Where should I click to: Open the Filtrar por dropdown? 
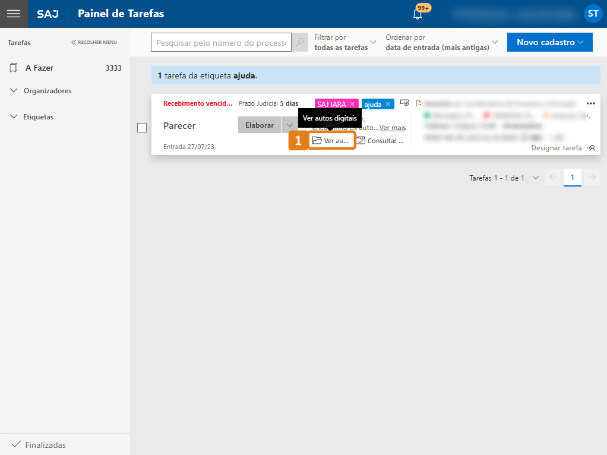coord(345,42)
